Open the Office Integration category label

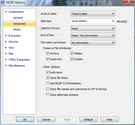coord(19,60)
